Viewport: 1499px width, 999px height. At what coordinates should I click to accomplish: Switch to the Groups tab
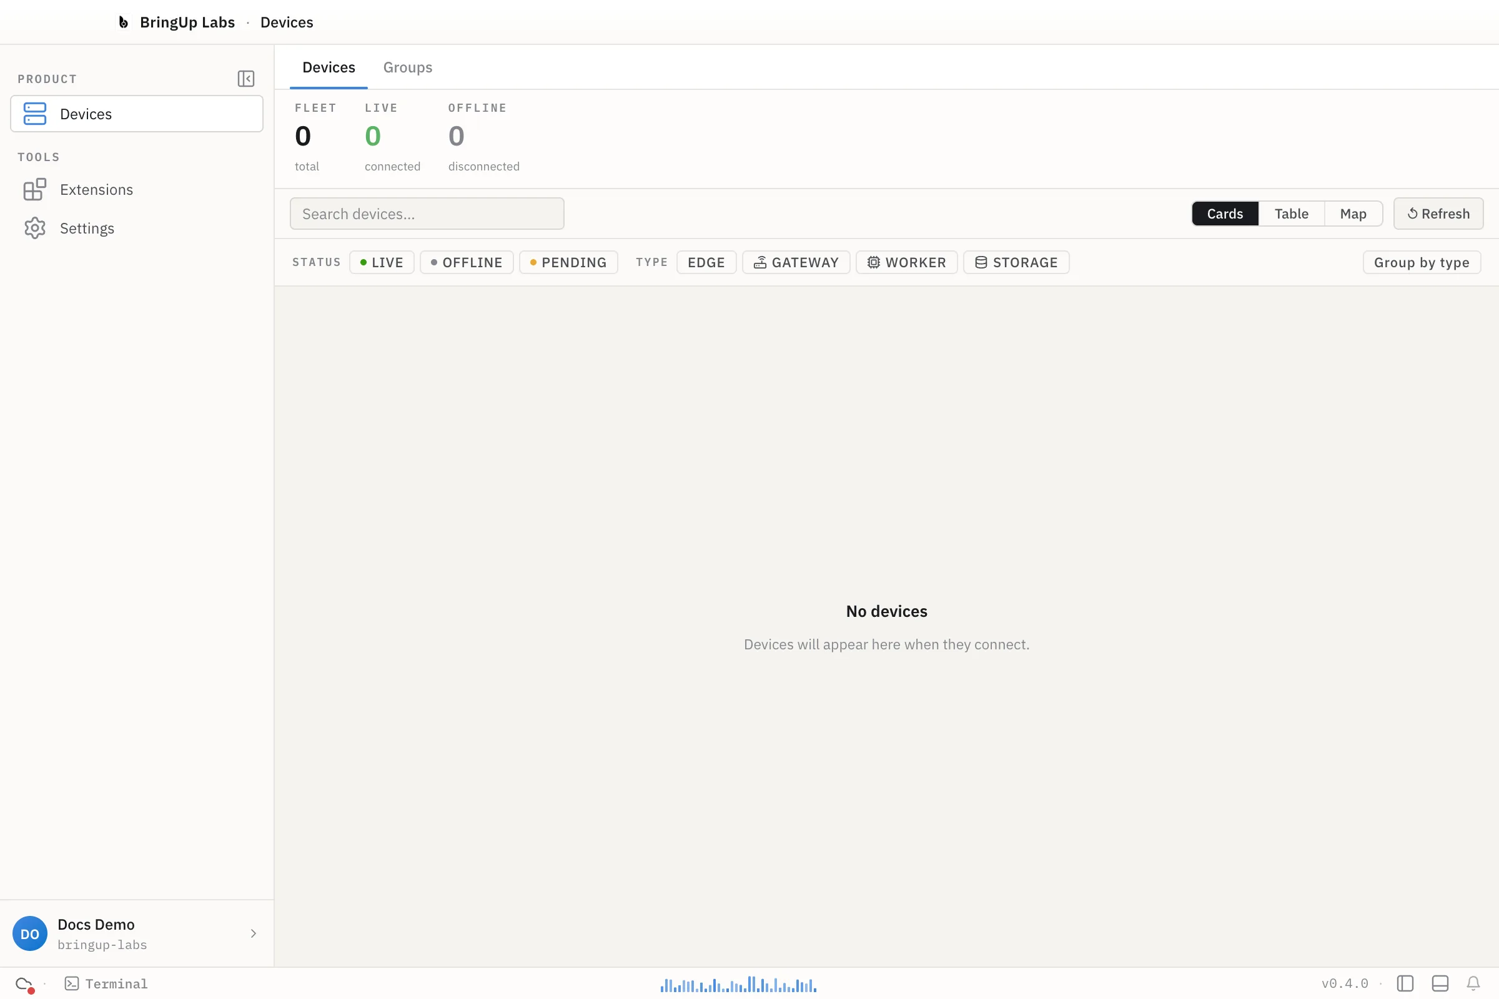point(408,67)
